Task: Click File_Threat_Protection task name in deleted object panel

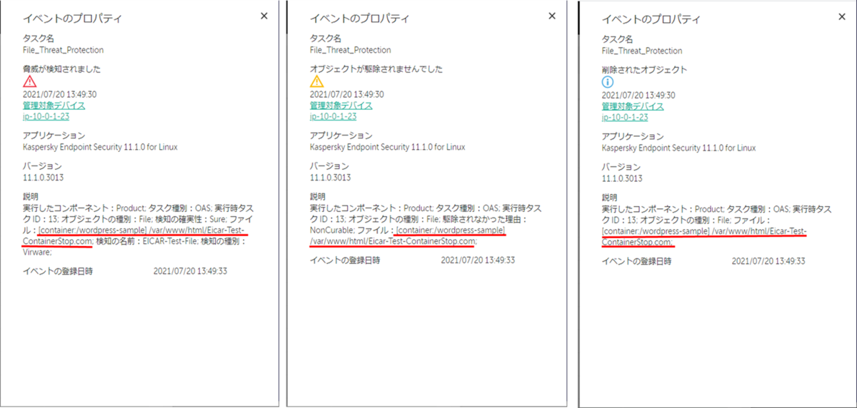Action: 642,51
